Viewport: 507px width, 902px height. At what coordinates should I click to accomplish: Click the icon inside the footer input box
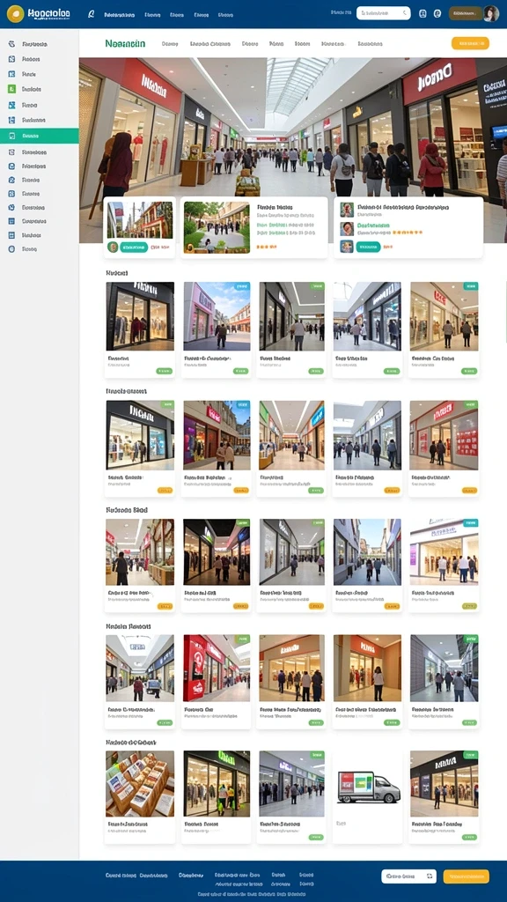430,876
